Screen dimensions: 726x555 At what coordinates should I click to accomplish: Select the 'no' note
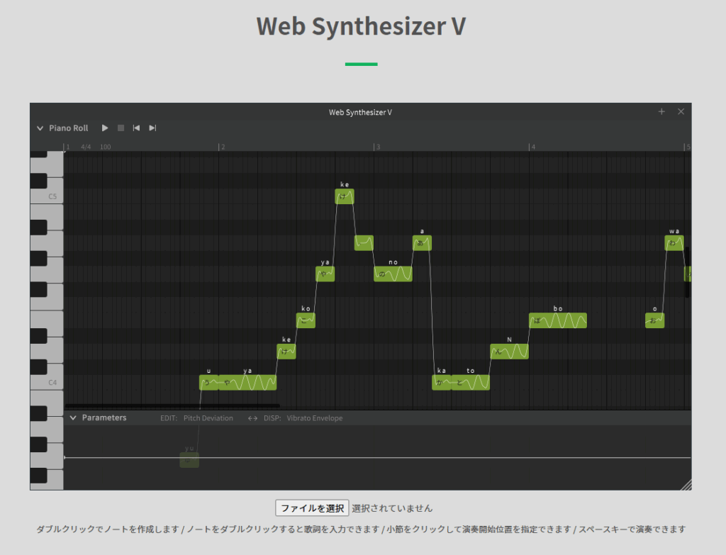[x=393, y=274]
